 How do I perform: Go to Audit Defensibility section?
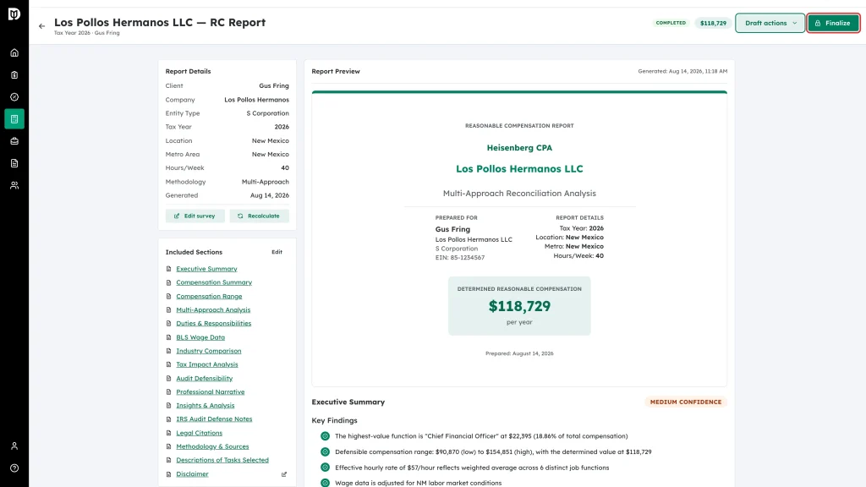(205, 378)
